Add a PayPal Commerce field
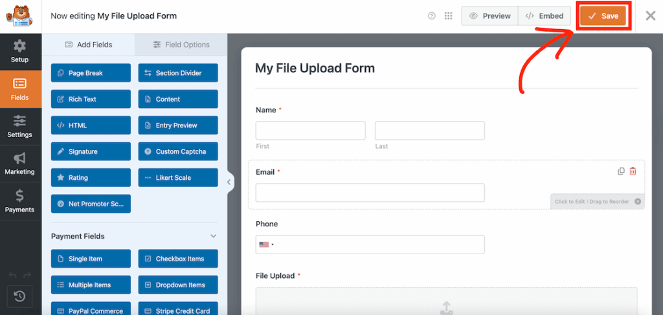This screenshot has width=663, height=315. click(x=91, y=309)
